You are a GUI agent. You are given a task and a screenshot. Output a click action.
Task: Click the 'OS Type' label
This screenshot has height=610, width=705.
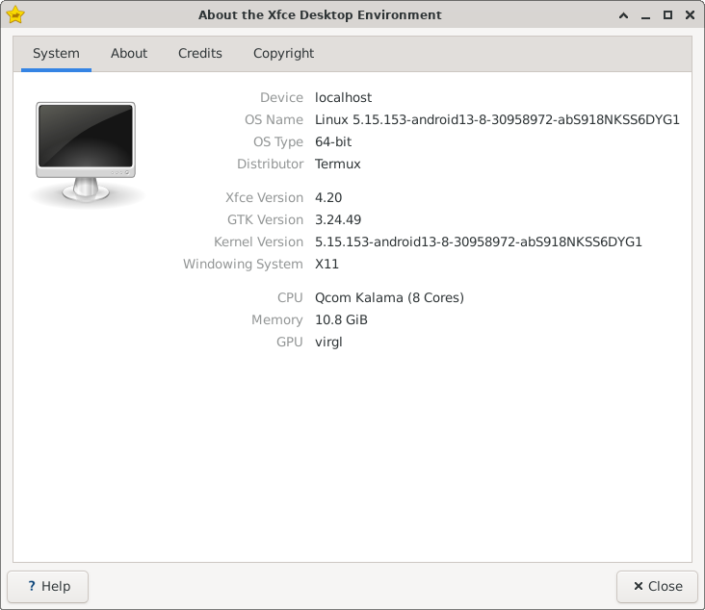tap(278, 142)
